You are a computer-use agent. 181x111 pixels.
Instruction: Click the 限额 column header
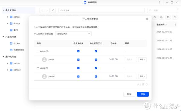pyautogui.click(x=127, y=43)
